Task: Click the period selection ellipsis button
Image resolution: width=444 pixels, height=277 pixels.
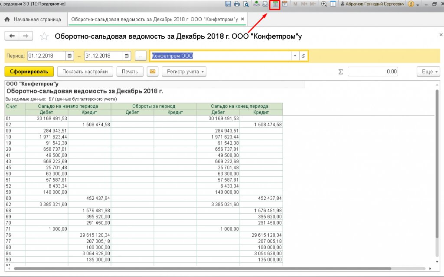Action: pos(140,56)
